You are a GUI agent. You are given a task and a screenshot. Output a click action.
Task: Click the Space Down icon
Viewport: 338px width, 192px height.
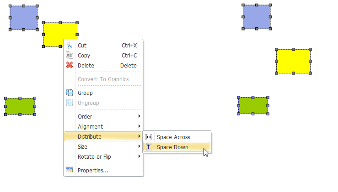click(149, 147)
